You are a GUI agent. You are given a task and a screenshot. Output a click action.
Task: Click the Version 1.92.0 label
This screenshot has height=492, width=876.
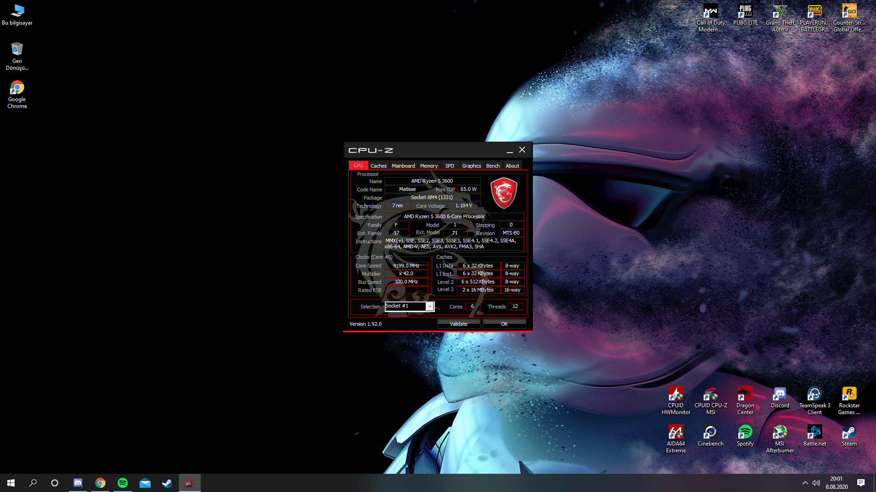tap(365, 324)
